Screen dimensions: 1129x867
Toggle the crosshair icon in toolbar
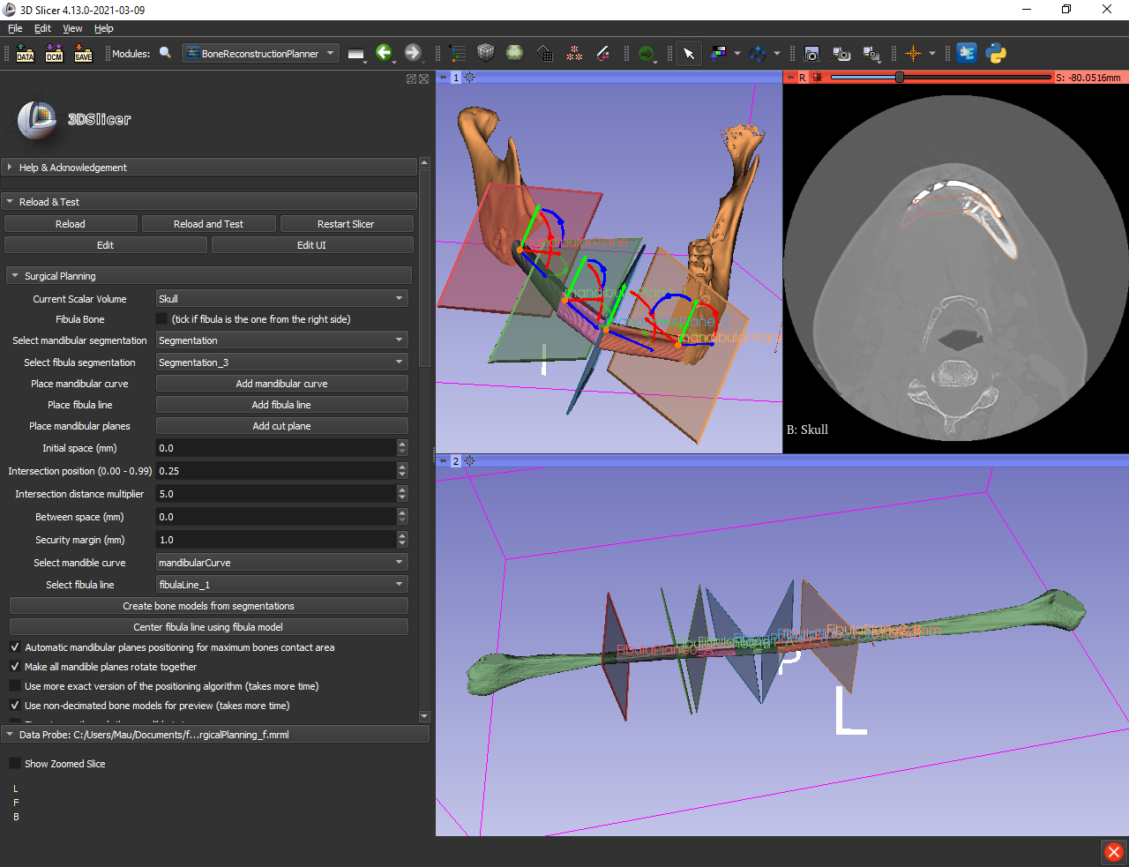[x=913, y=54]
